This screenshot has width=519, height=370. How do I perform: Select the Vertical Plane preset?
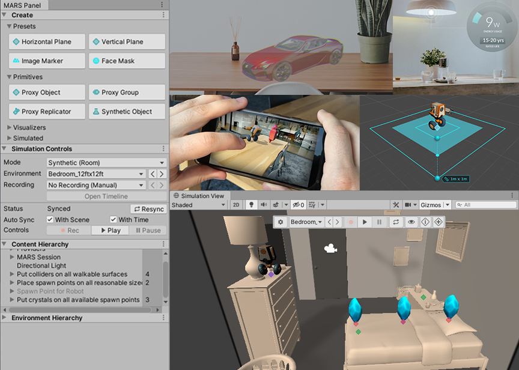point(127,42)
